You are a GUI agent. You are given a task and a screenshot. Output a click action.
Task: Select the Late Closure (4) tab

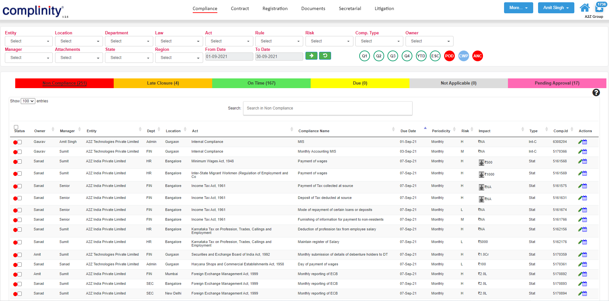coord(163,83)
